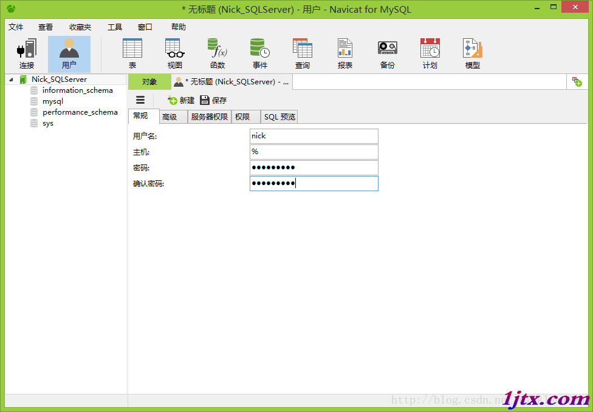The height and width of the screenshot is (412, 593).
Task: Click the new tab icon at the tab bar's right end
Action: pyautogui.click(x=577, y=81)
